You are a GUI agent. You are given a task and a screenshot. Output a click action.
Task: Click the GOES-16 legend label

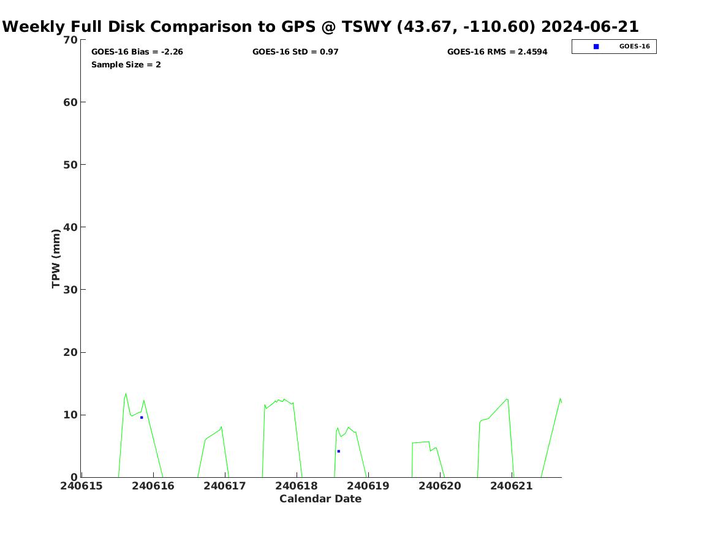(634, 47)
